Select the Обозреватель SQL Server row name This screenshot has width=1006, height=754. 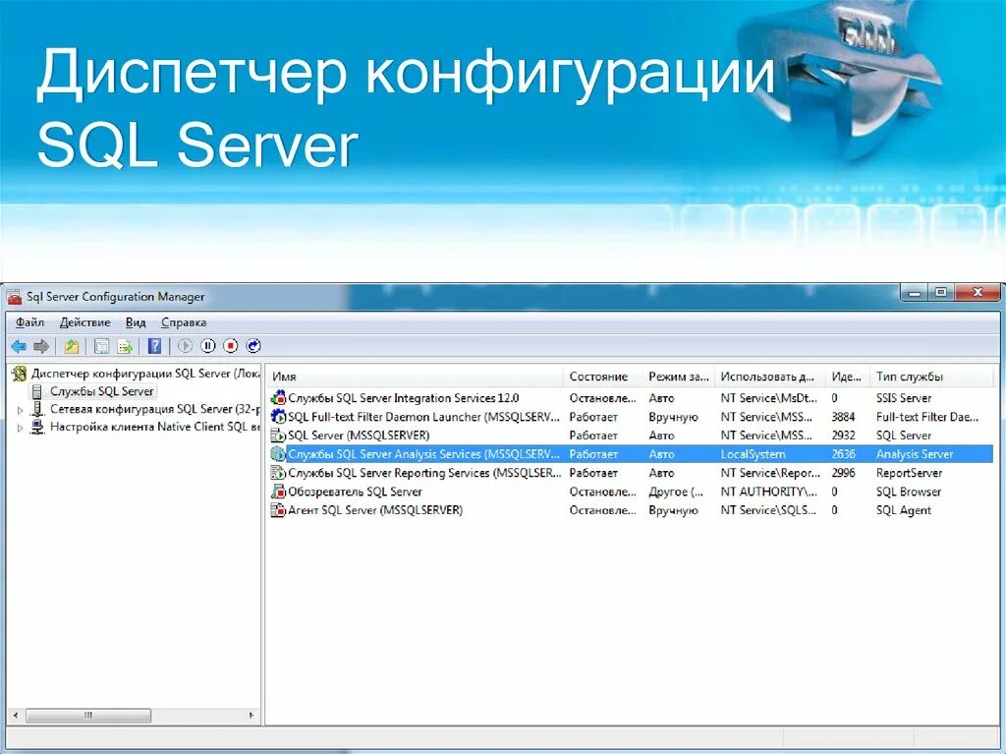[x=355, y=492]
